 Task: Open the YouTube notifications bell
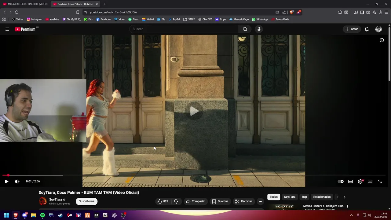[x=367, y=29]
